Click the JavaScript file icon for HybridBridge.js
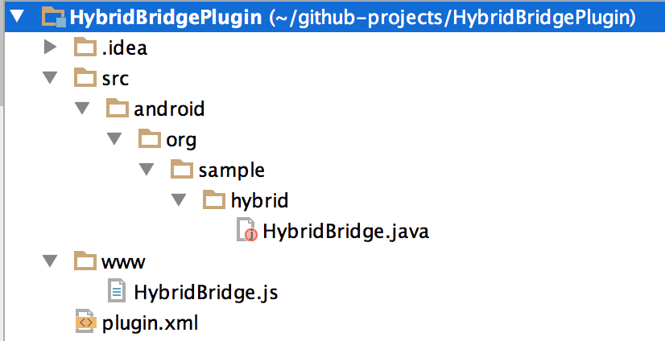This screenshot has height=341, width=665. pyautogui.click(x=117, y=290)
